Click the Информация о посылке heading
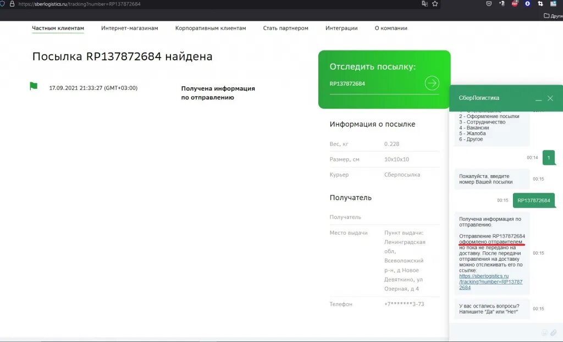The image size is (563, 342). tap(372, 124)
